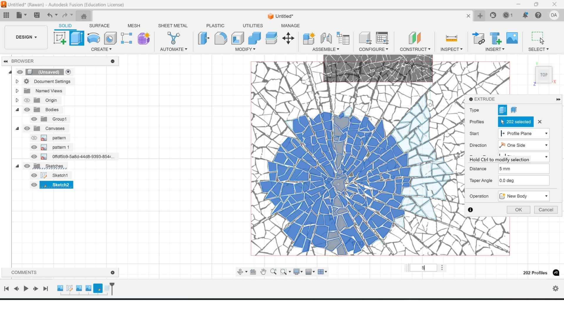
Task: Click the 202 selected profiles button
Action: click(516, 122)
